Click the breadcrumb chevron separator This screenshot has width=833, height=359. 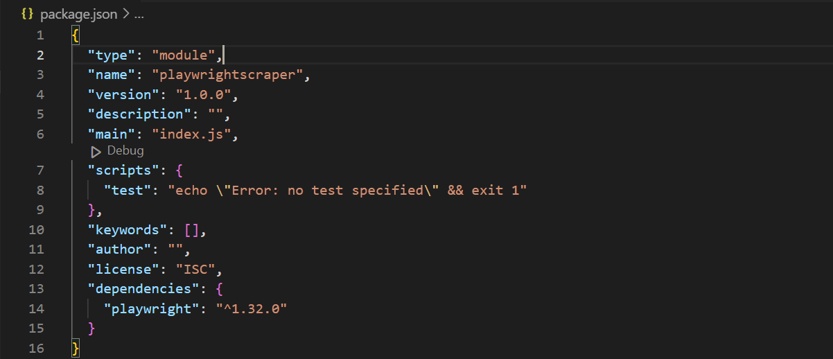(125, 14)
